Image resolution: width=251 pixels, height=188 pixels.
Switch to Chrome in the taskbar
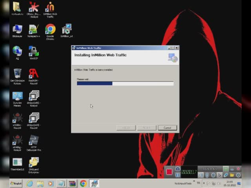point(83,184)
